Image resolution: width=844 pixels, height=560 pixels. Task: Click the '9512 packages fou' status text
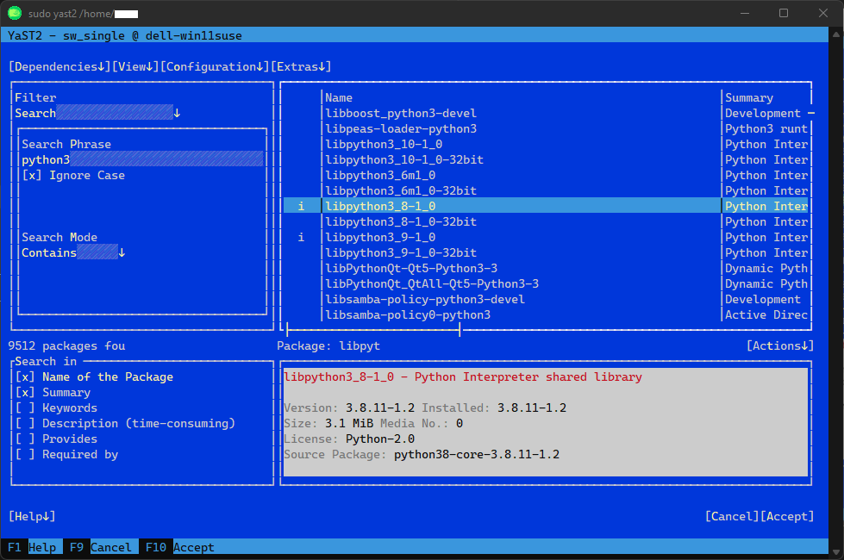click(66, 345)
